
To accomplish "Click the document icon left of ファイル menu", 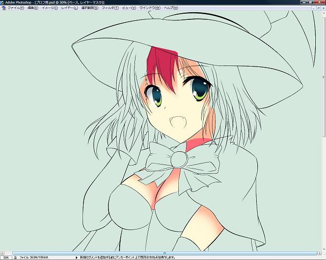I will pyautogui.click(x=4, y=8).
